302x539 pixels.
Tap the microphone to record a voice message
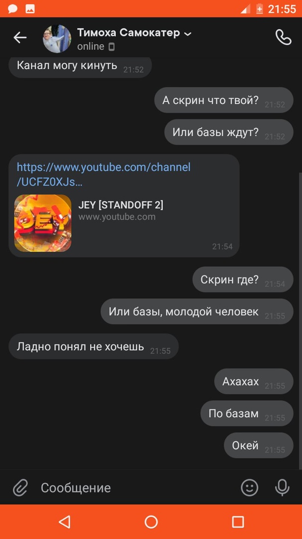pos(282,488)
